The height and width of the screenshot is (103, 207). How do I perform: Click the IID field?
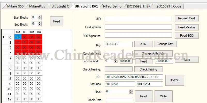tap(134, 77)
